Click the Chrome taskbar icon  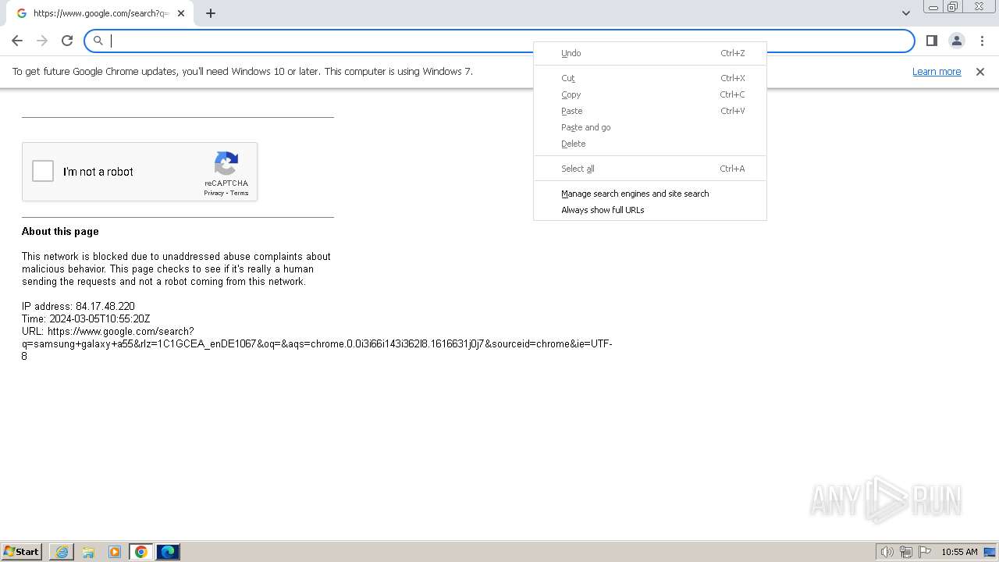point(141,552)
